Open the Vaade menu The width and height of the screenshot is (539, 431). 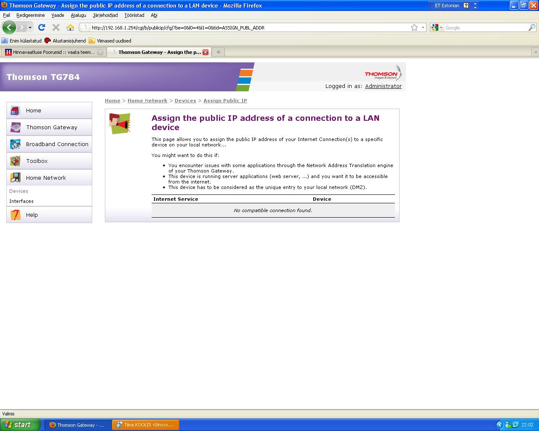[58, 15]
